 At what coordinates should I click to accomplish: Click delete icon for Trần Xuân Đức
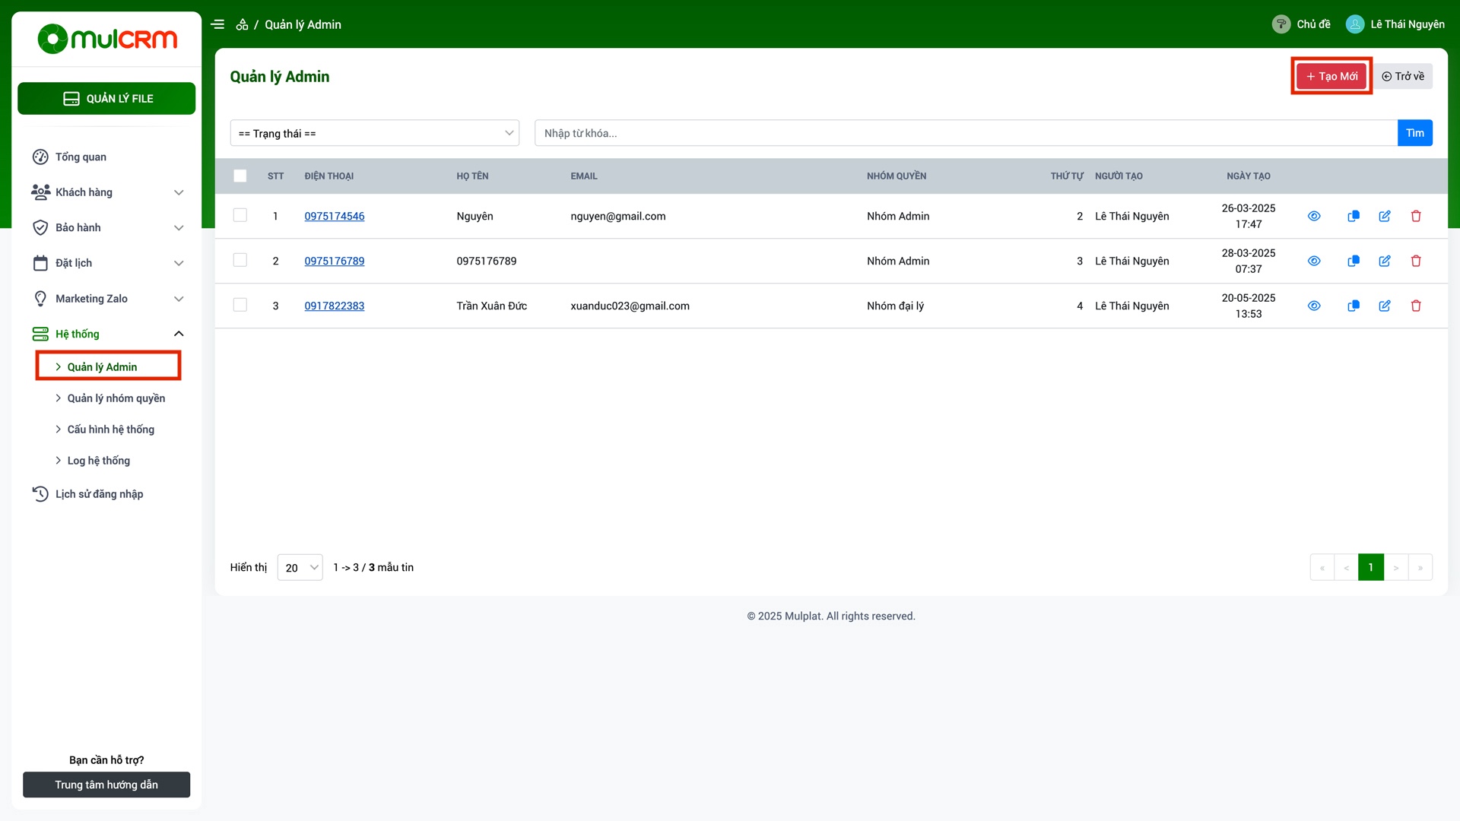[1416, 306]
